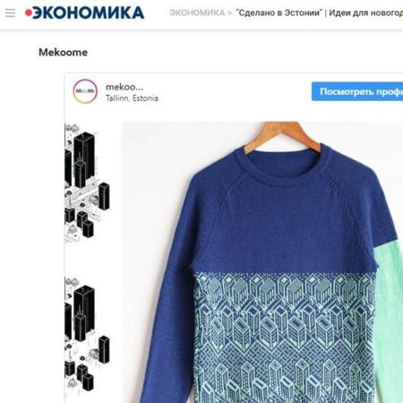Open the blue city-pattern sweater photo
Image resolution: width=403 pixels, height=403 pixels.
(262, 262)
